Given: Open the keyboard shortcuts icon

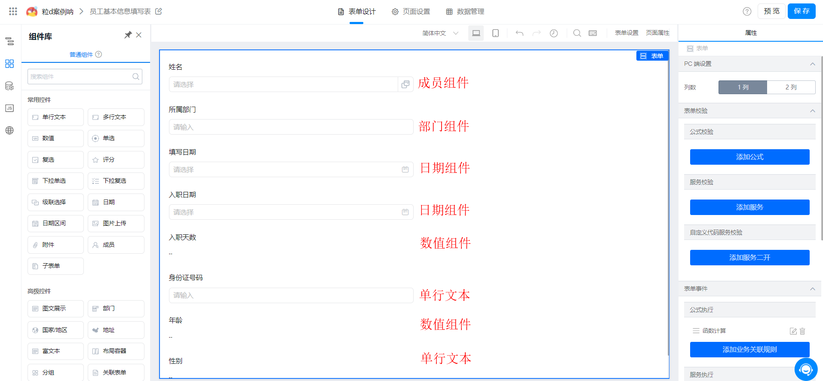Looking at the screenshot, I should point(593,33).
